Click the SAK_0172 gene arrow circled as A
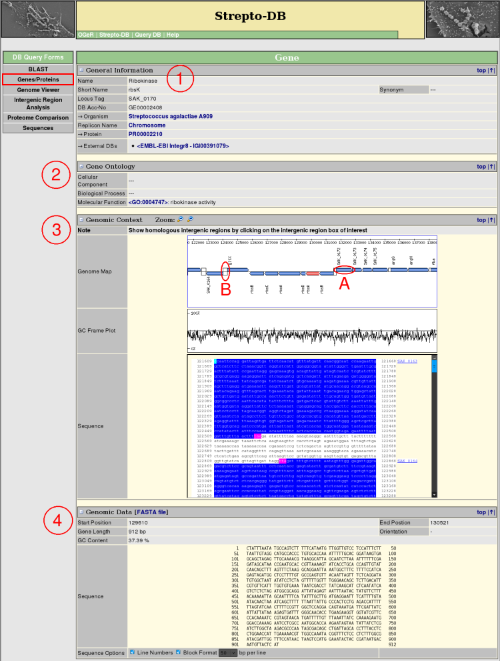Image resolution: width=500 pixels, height=661 pixels. point(343,270)
